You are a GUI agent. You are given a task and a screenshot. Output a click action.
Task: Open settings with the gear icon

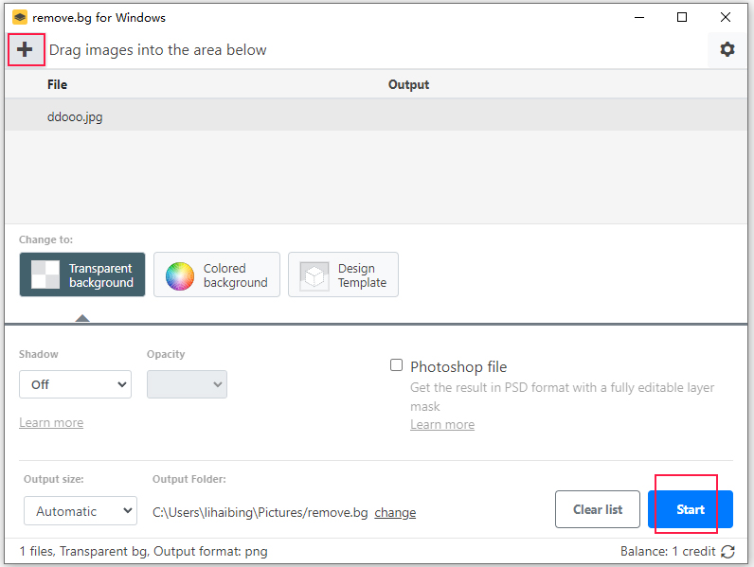727,49
